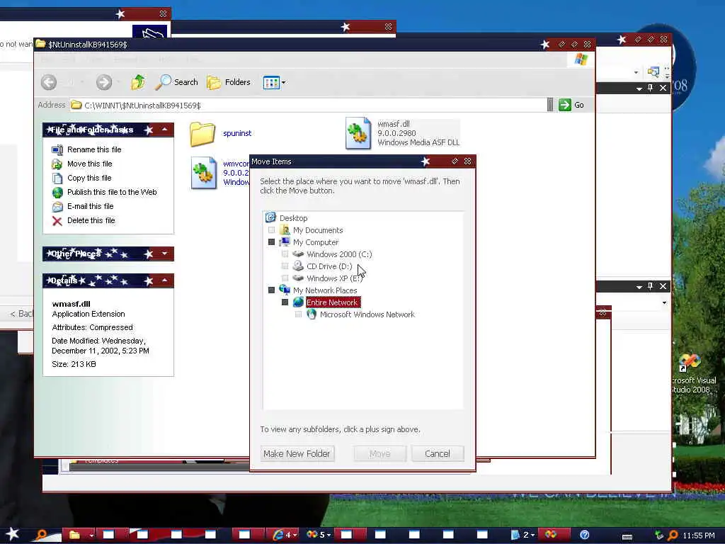Expand the Microsoft Windows Network node
This screenshot has height=544, width=725.
pyautogui.click(x=298, y=314)
